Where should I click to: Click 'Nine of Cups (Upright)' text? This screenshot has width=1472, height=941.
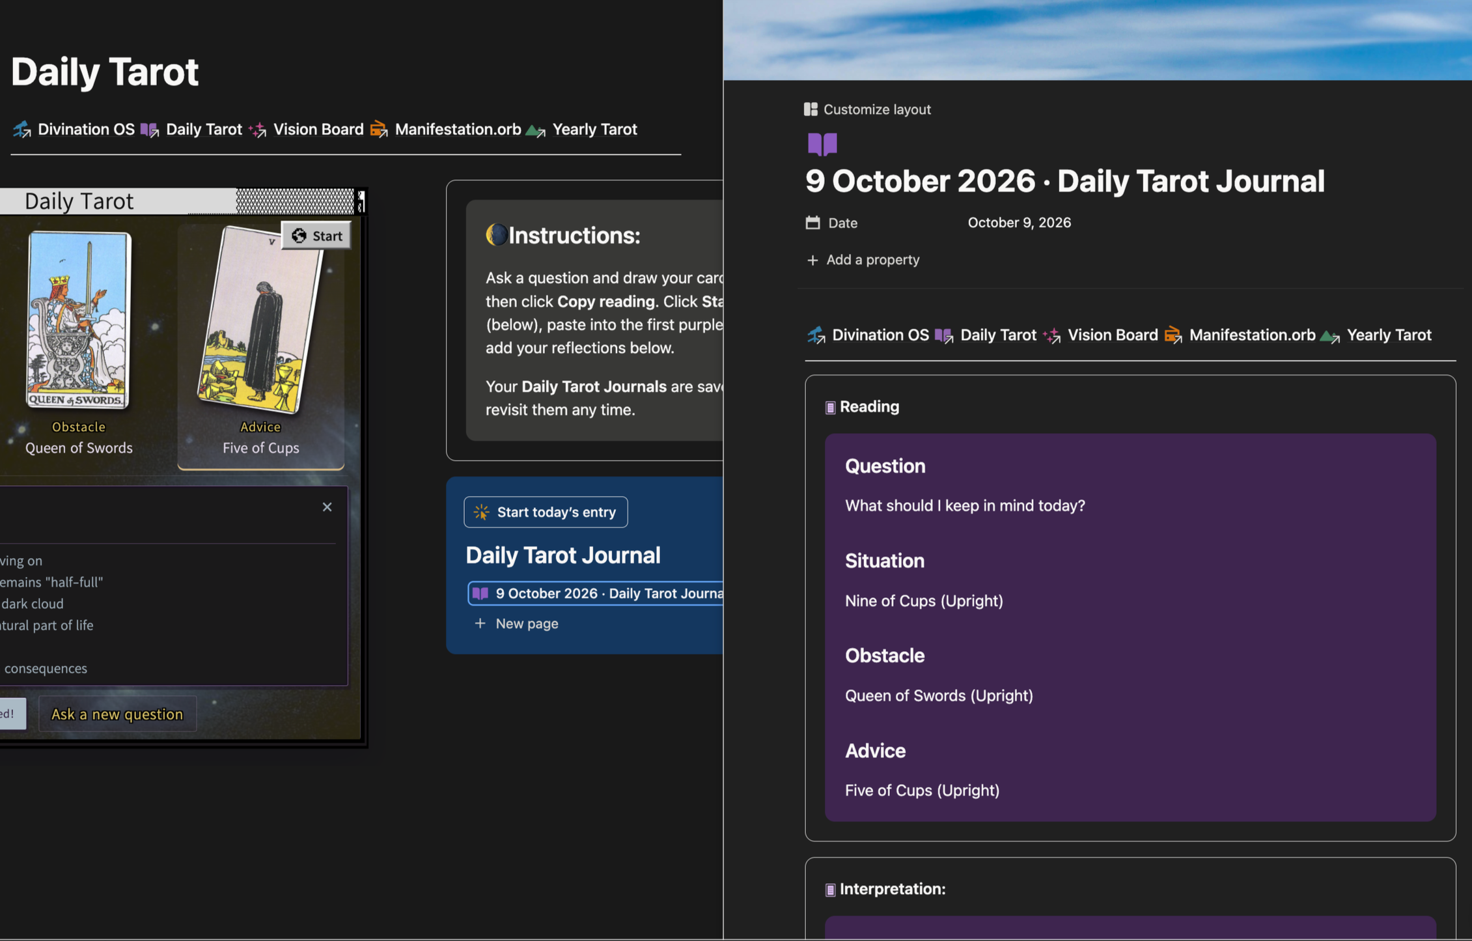point(924,600)
